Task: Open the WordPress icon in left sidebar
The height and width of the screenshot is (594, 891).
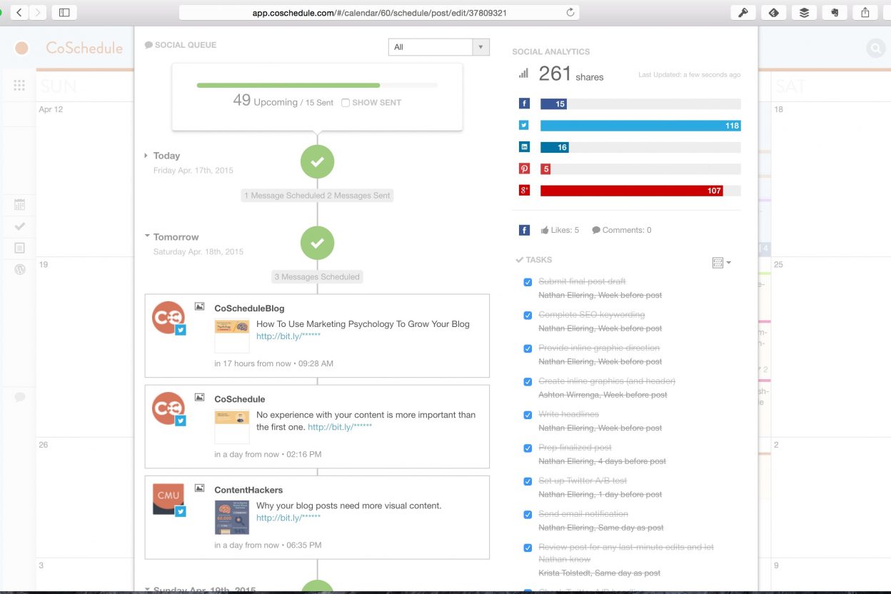Action: (x=20, y=270)
